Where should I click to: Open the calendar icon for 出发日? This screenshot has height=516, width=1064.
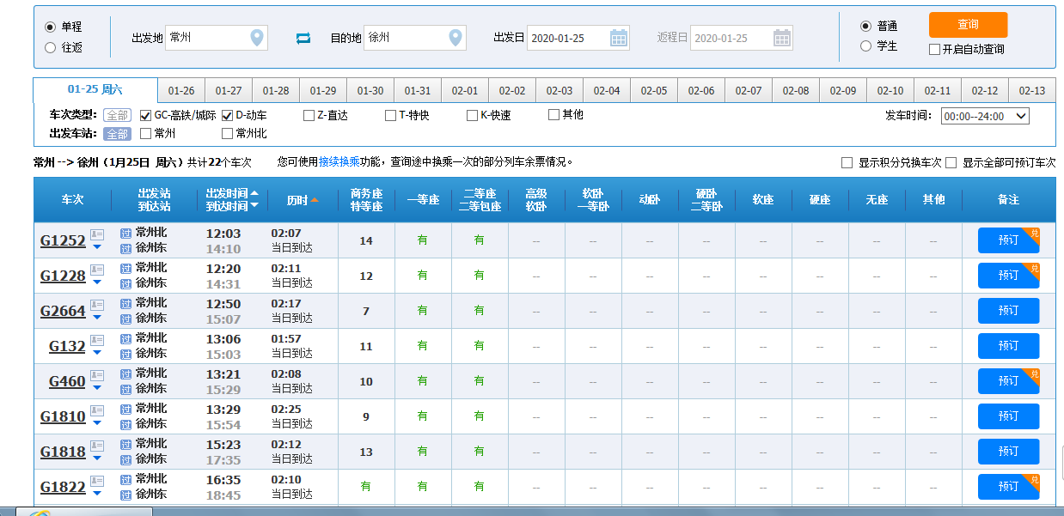[x=619, y=38]
